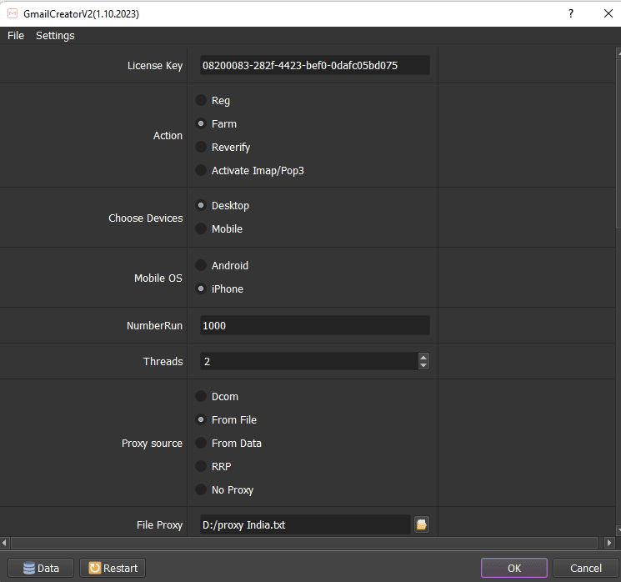Click the horizontal scrollbar left arrow

(4, 542)
